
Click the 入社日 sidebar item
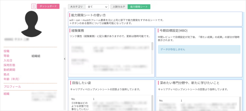point(8,60)
